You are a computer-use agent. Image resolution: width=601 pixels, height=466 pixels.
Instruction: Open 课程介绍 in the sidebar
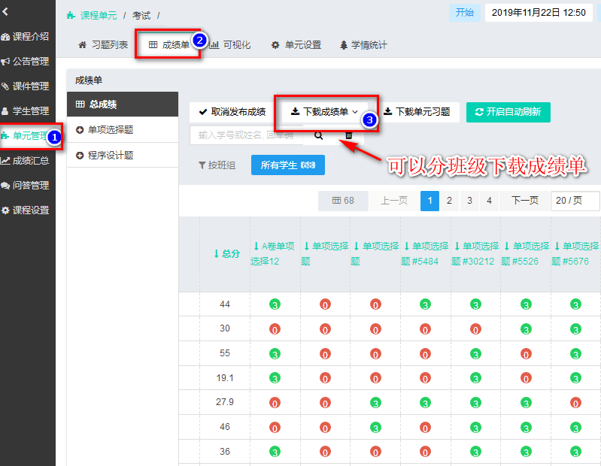click(26, 37)
